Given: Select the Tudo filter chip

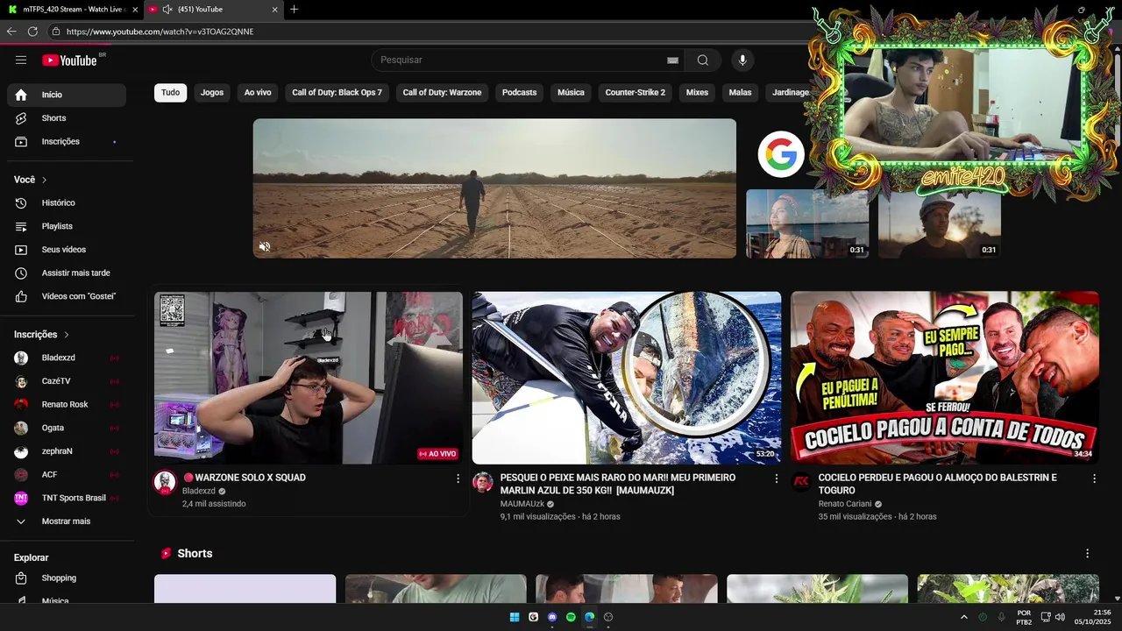Looking at the screenshot, I should pos(170,92).
